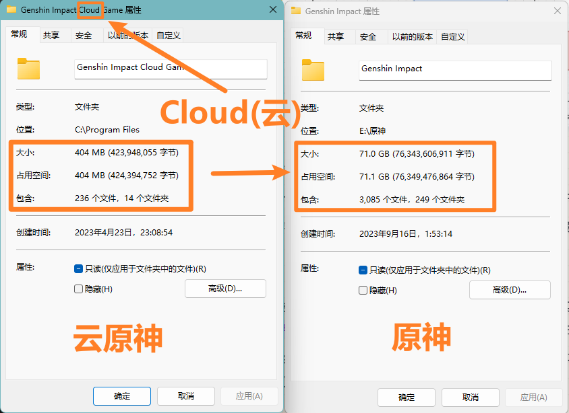This screenshot has height=413, width=569.
Task: Click the Genshin Impact folder name field
Action: tap(455, 70)
